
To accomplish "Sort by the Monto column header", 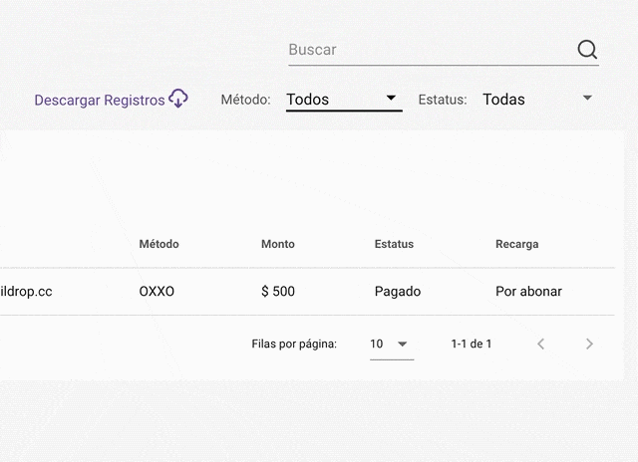I will point(278,244).
